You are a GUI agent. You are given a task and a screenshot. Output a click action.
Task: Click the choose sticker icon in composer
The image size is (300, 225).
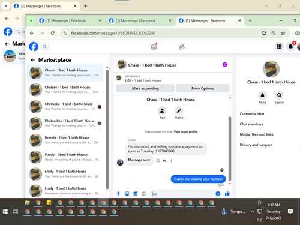[136, 194]
